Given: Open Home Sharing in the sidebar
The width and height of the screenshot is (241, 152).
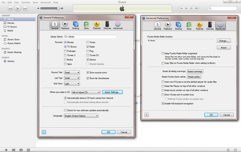Looking at the screenshot, I should tap(14, 52).
